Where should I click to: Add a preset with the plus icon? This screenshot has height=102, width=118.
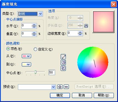click(60, 87)
